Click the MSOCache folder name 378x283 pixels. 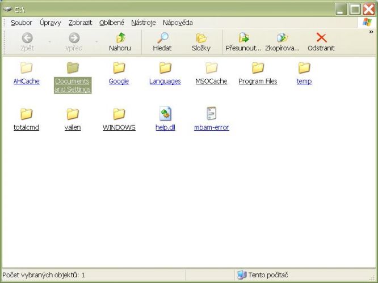[x=212, y=82]
